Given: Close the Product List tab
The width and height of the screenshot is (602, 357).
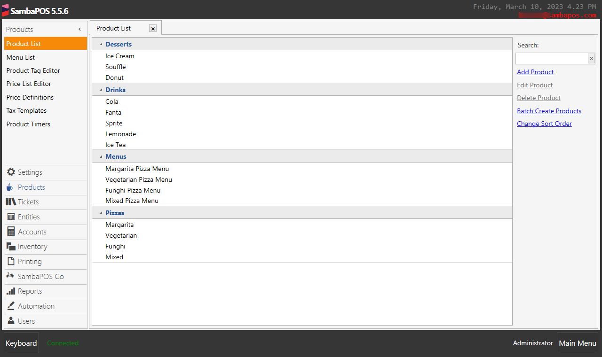Looking at the screenshot, I should pyautogui.click(x=153, y=29).
